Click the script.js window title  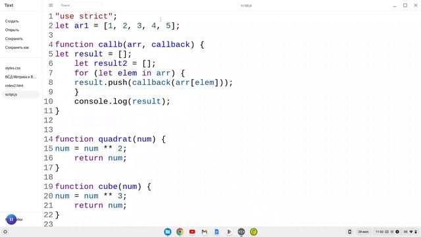pos(246,5)
